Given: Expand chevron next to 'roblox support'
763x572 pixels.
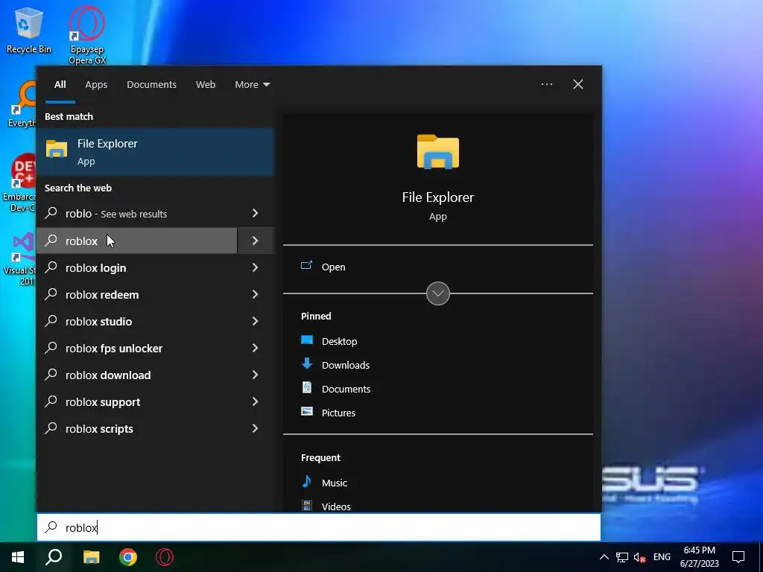Looking at the screenshot, I should [x=256, y=401].
